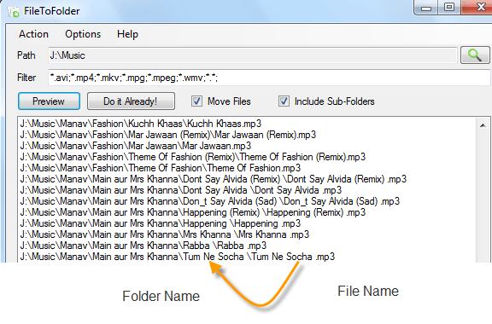Open the Options menu
Viewport: 492px width, 324px height.
[x=83, y=34]
